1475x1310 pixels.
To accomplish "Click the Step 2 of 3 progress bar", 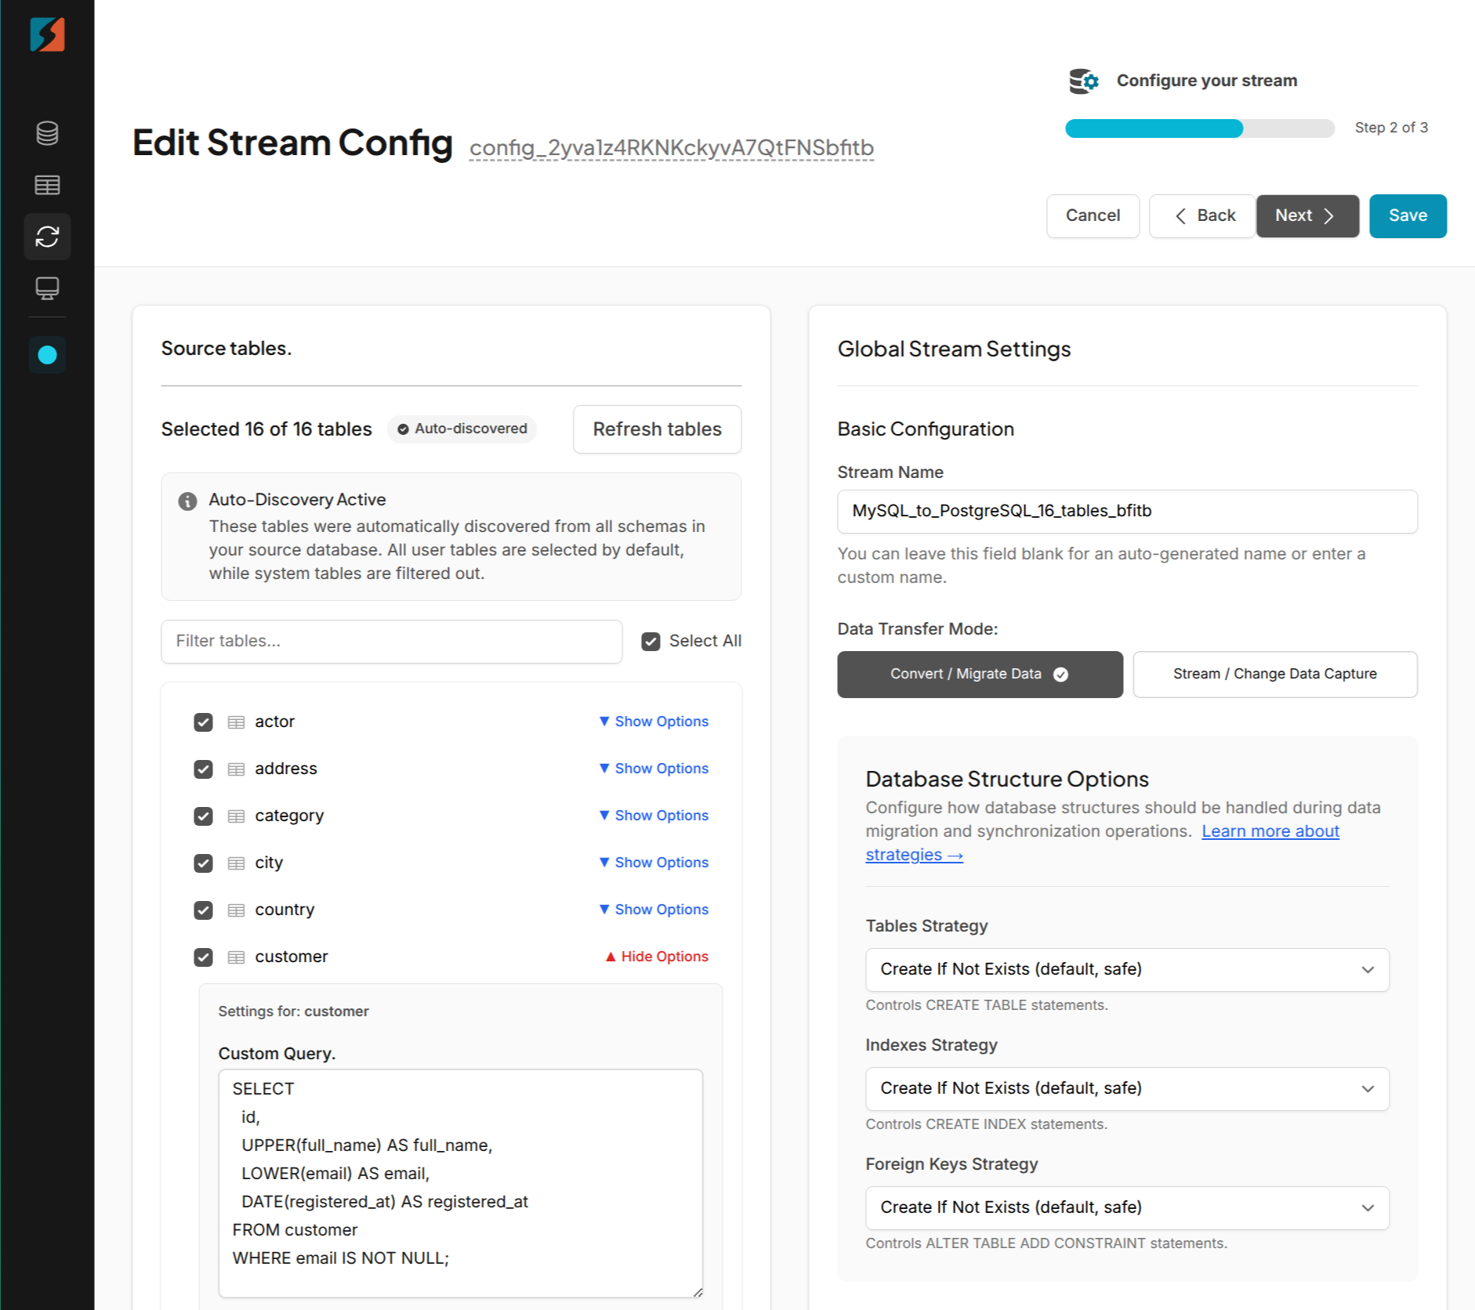I will (1198, 128).
